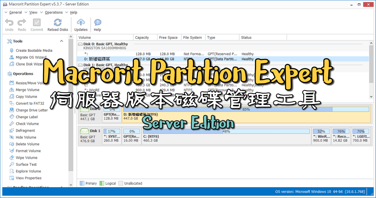Image resolution: width=376 pixels, height=198 pixels.
Task: Select the GPT(Re... 128.0 MB block on Disk 0
Action: tap(112, 114)
